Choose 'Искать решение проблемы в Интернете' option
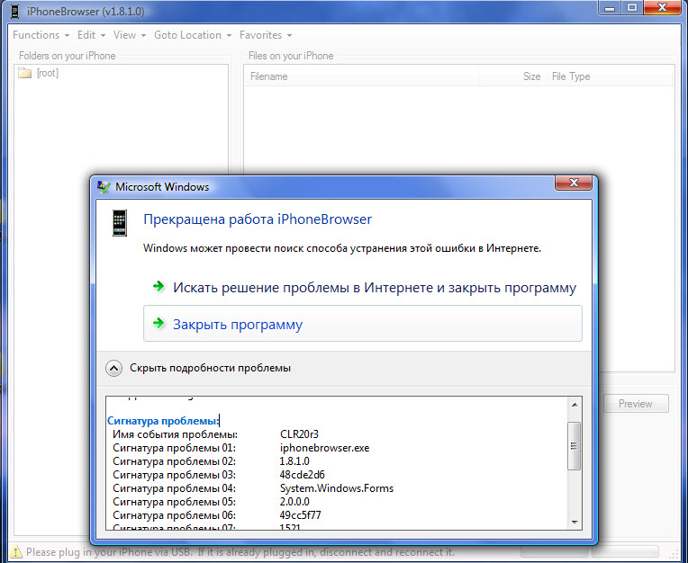The image size is (688, 563). pos(375,288)
